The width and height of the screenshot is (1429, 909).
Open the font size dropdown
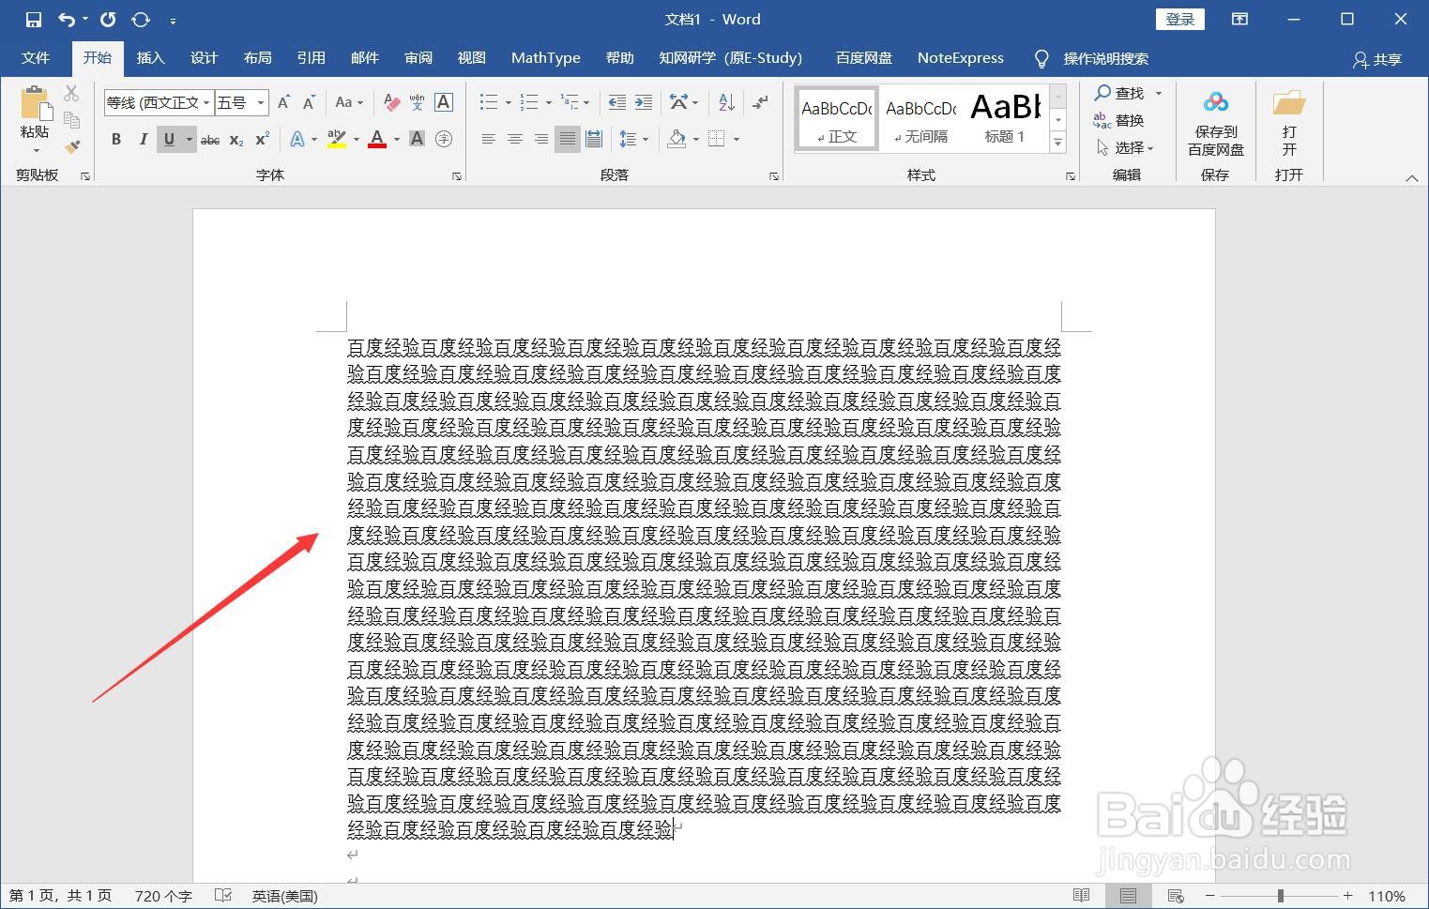260,102
